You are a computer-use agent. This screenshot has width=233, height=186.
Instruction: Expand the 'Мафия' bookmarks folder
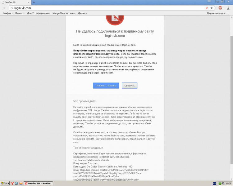(8, 13)
